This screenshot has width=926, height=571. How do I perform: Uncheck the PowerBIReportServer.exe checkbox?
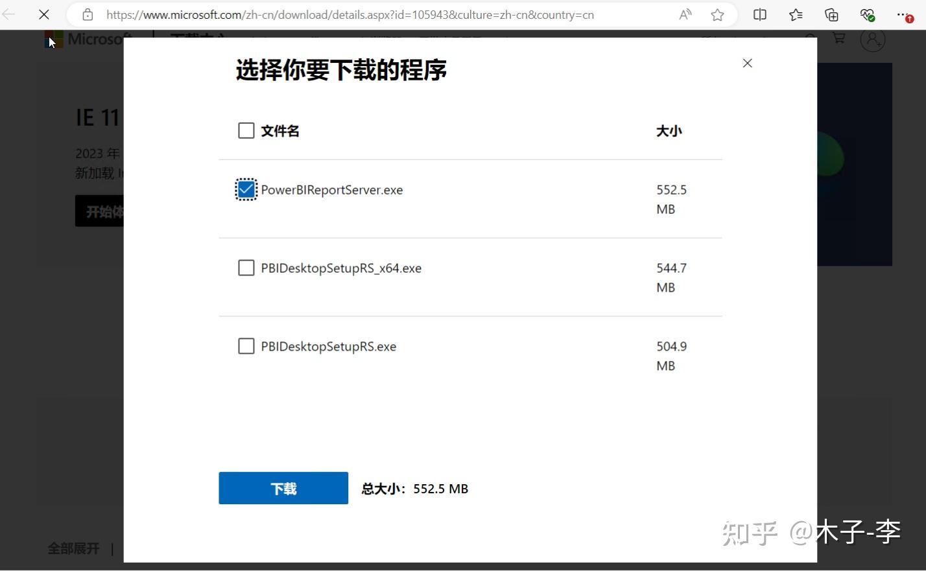coord(246,190)
